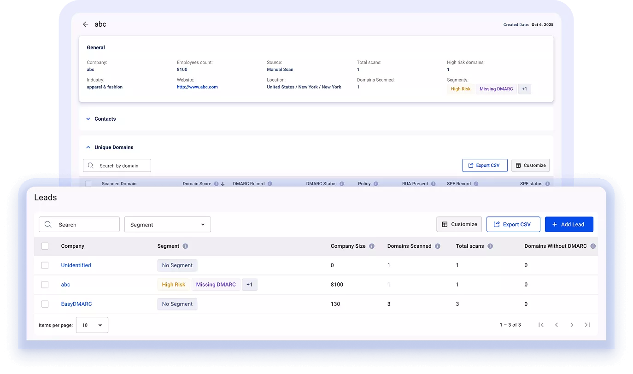Collapse the Unique Domains section

pos(88,147)
